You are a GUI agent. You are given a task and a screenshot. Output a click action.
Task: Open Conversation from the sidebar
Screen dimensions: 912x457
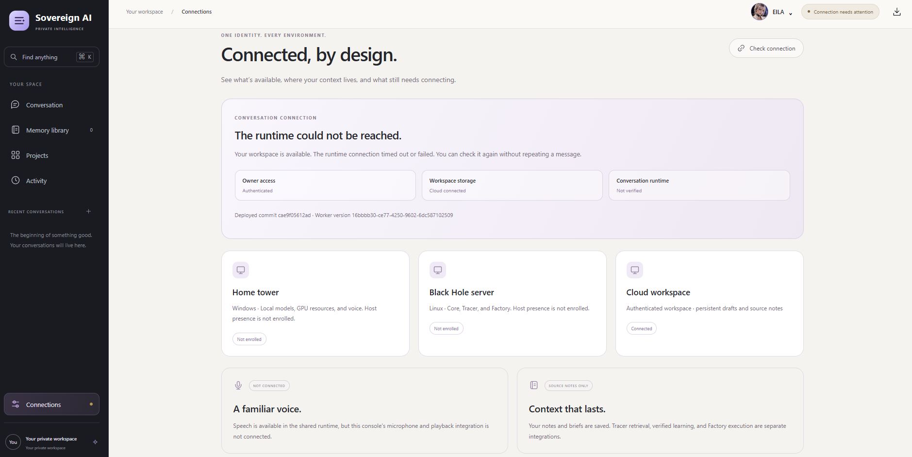click(x=51, y=105)
